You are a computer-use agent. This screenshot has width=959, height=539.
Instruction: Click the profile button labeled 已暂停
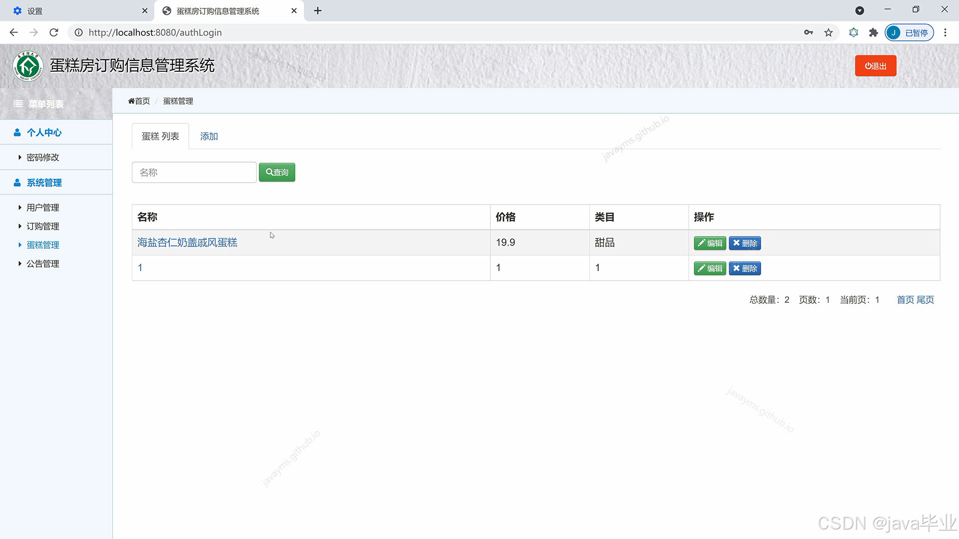[909, 32]
